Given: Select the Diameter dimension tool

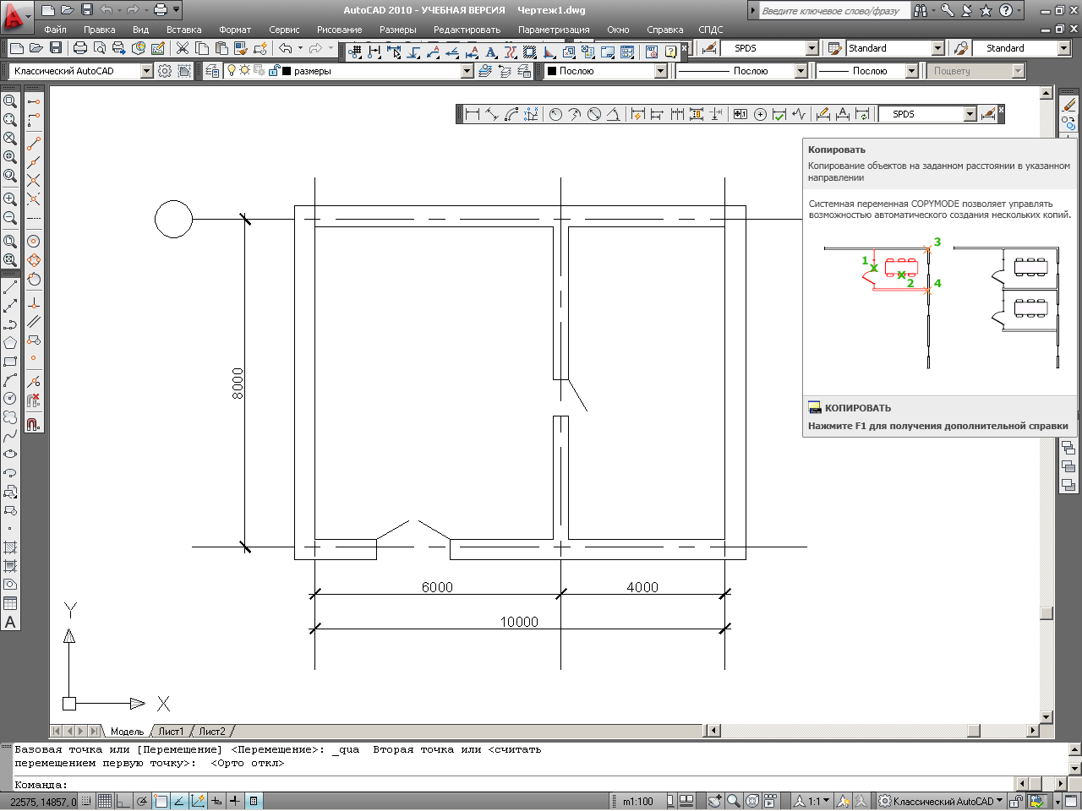Looking at the screenshot, I should click(594, 114).
